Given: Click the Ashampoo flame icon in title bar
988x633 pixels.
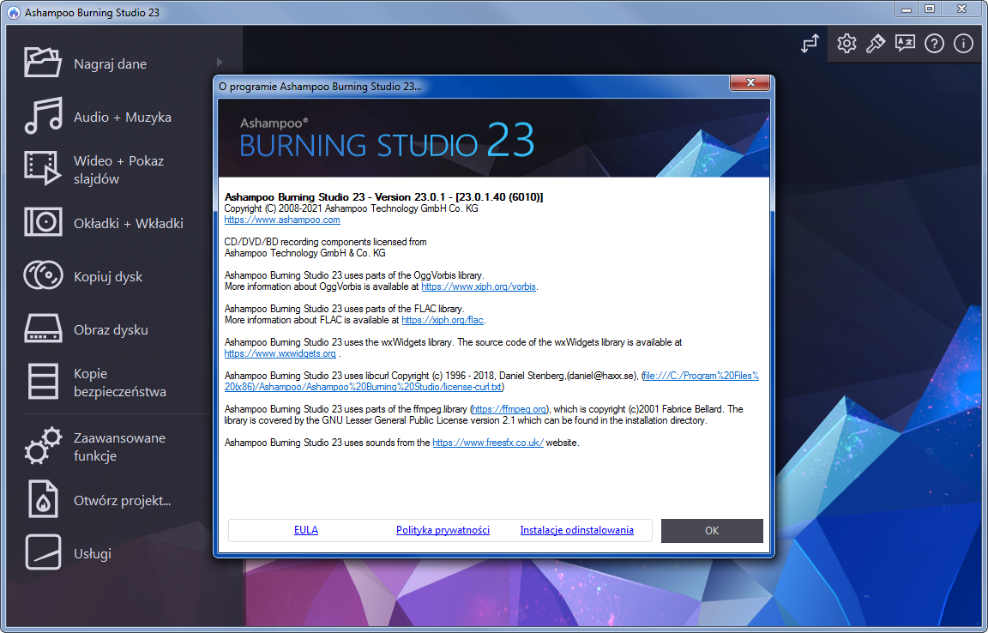Looking at the screenshot, I should pyautogui.click(x=13, y=13).
